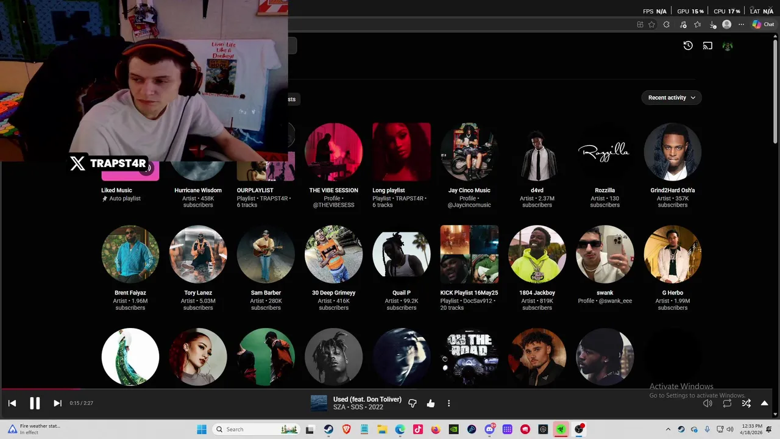Click the Used album art thumbnail
The width and height of the screenshot is (780, 439).
(319, 403)
